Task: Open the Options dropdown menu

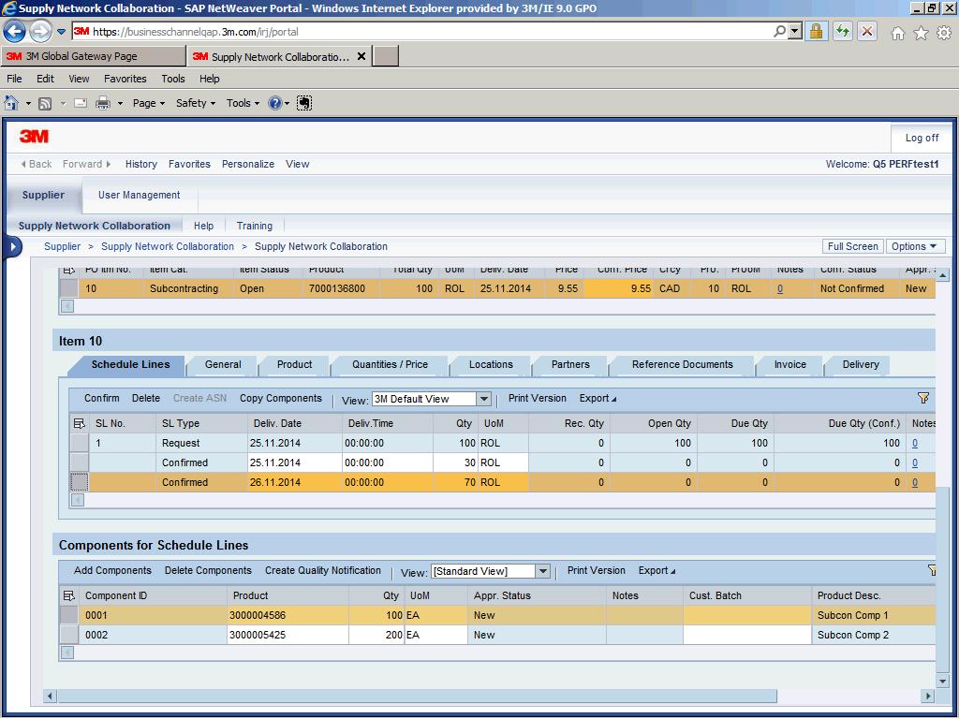Action: (x=915, y=246)
